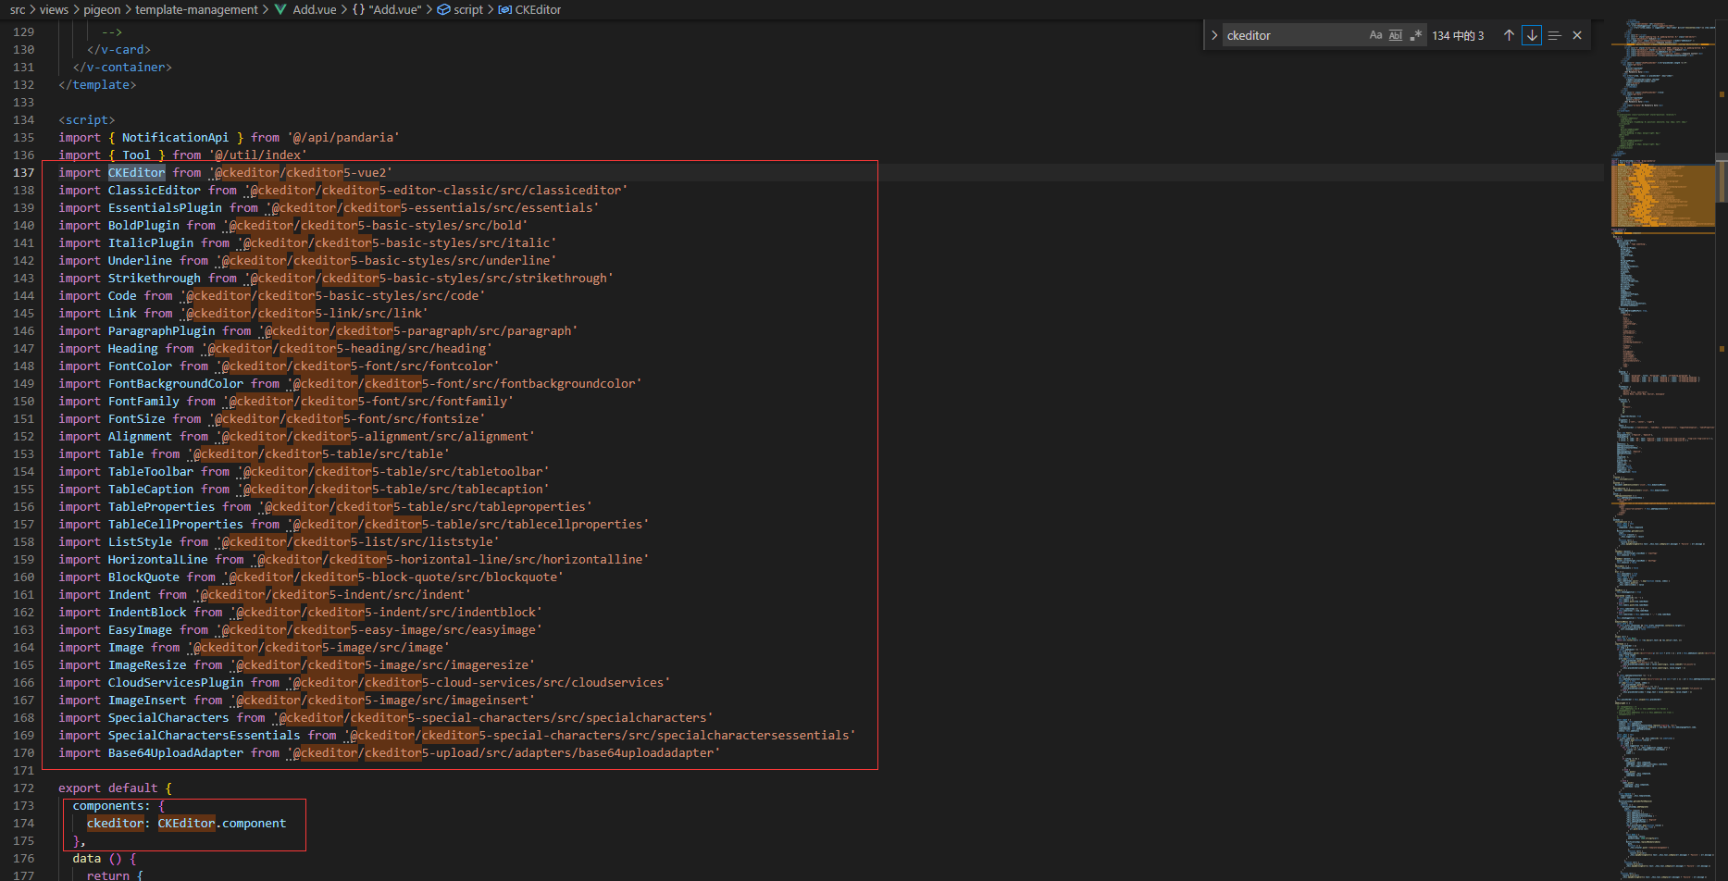Viewport: 1728px width, 881px height.
Task: Go to previous match arrow
Action: pyautogui.click(x=1510, y=35)
